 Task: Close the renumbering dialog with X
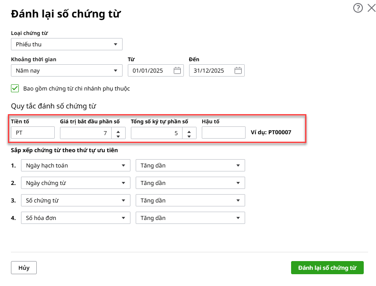pyautogui.click(x=371, y=8)
